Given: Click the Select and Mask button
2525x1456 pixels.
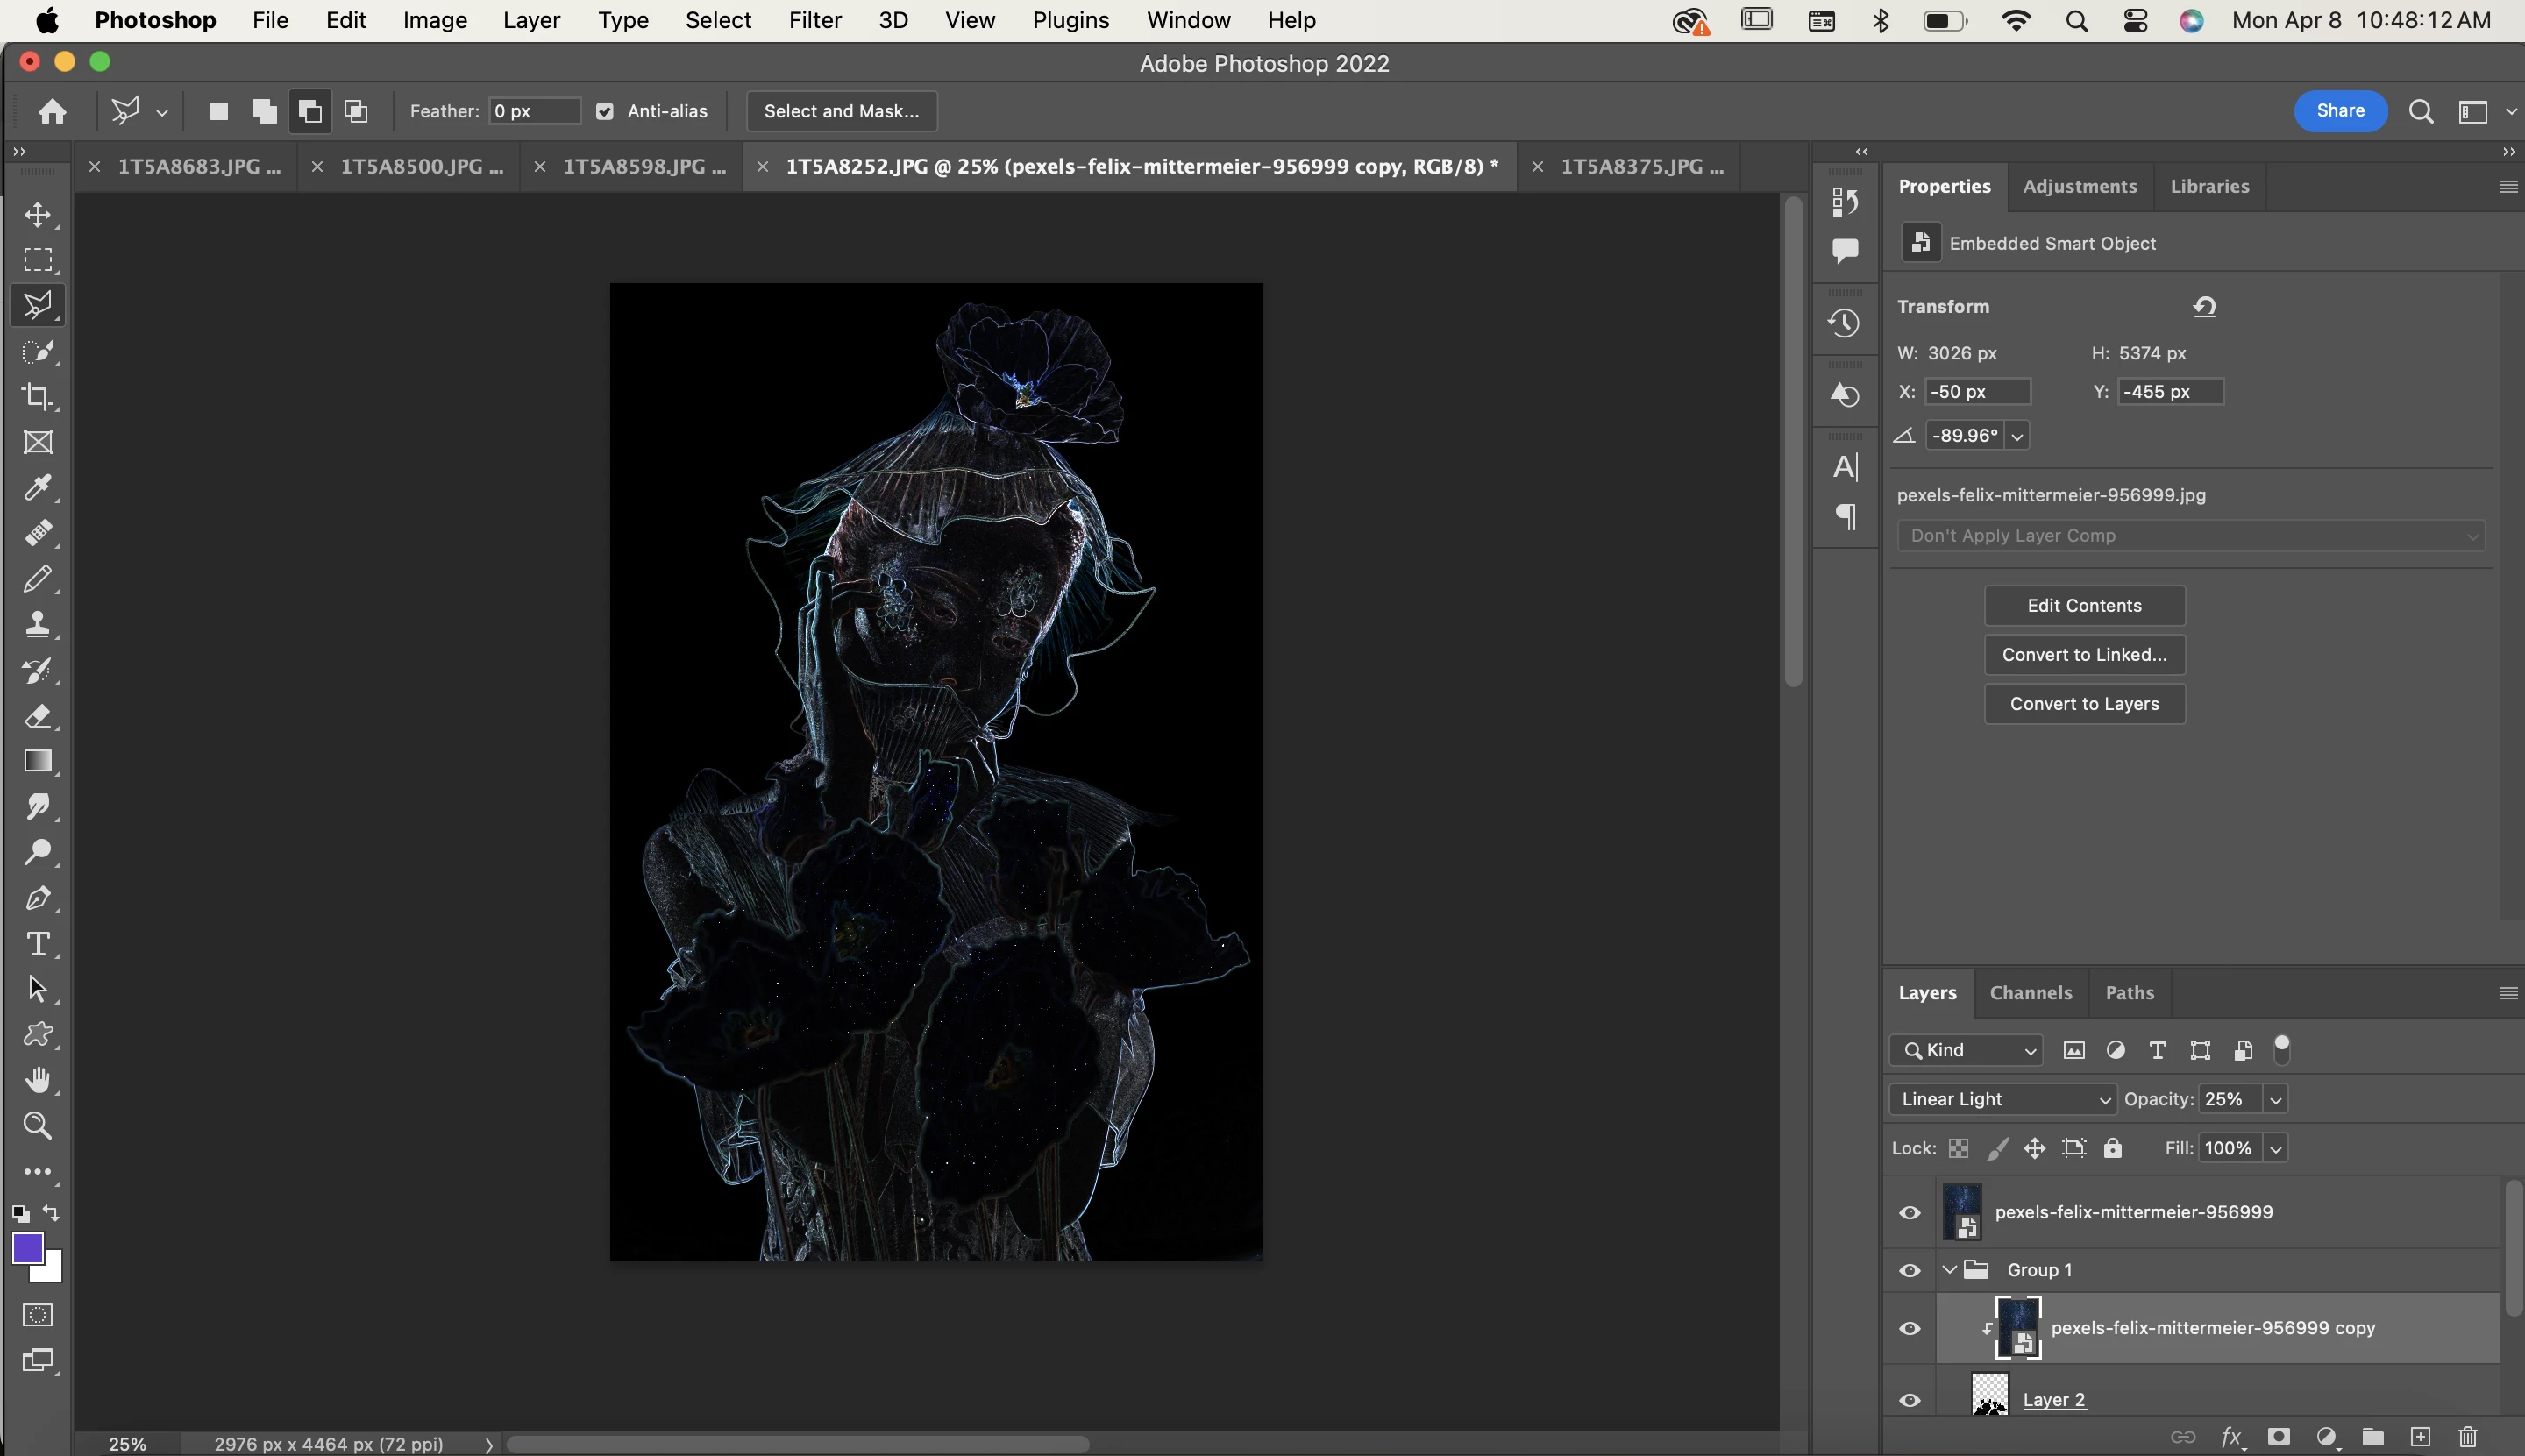Looking at the screenshot, I should coord(841,111).
